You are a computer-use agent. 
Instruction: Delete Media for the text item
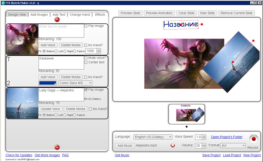pos(71,77)
